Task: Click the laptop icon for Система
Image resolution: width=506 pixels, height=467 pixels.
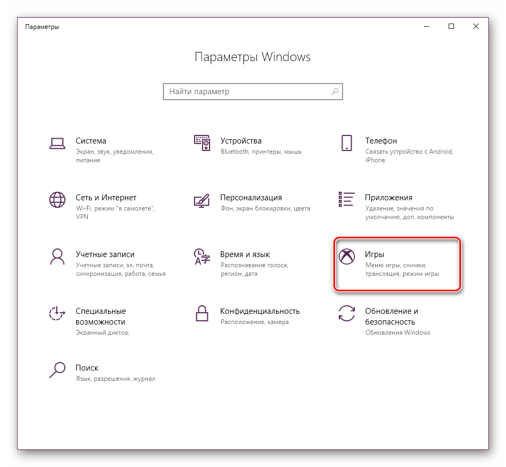Action: point(57,143)
